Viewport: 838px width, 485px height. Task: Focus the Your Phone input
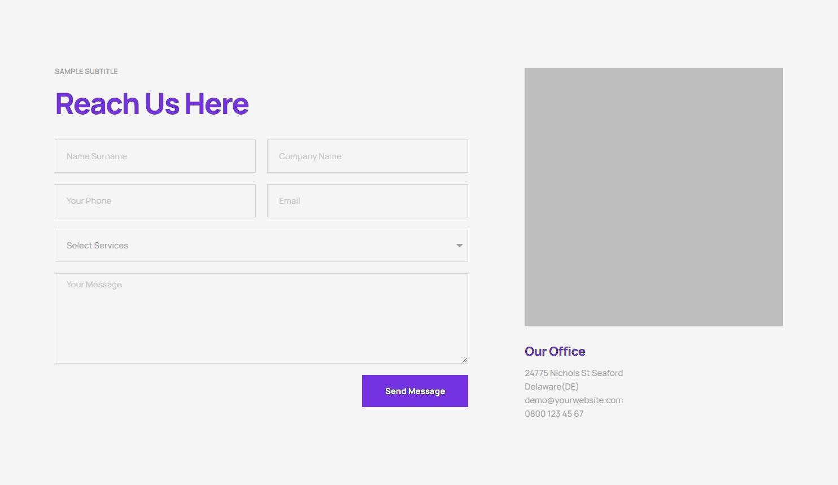pos(155,201)
